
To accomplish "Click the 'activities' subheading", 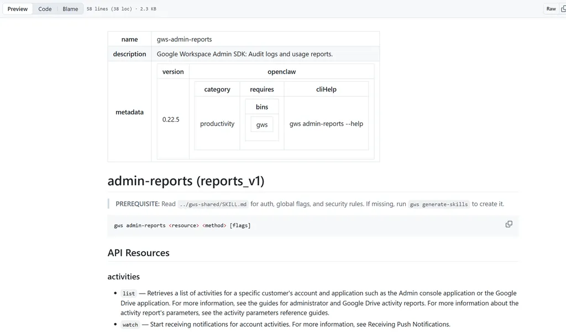I will [x=123, y=276].
